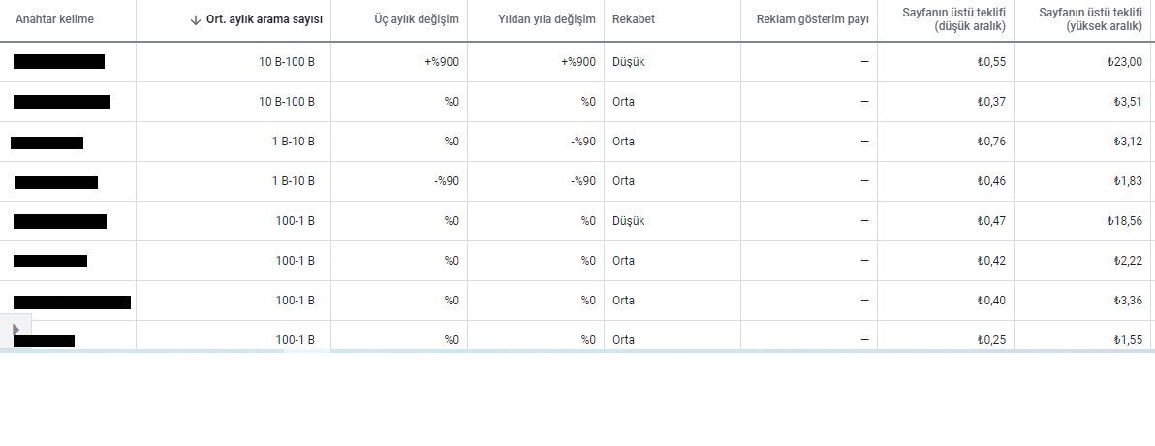Expand the side panel triangle arrow

pos(16,329)
